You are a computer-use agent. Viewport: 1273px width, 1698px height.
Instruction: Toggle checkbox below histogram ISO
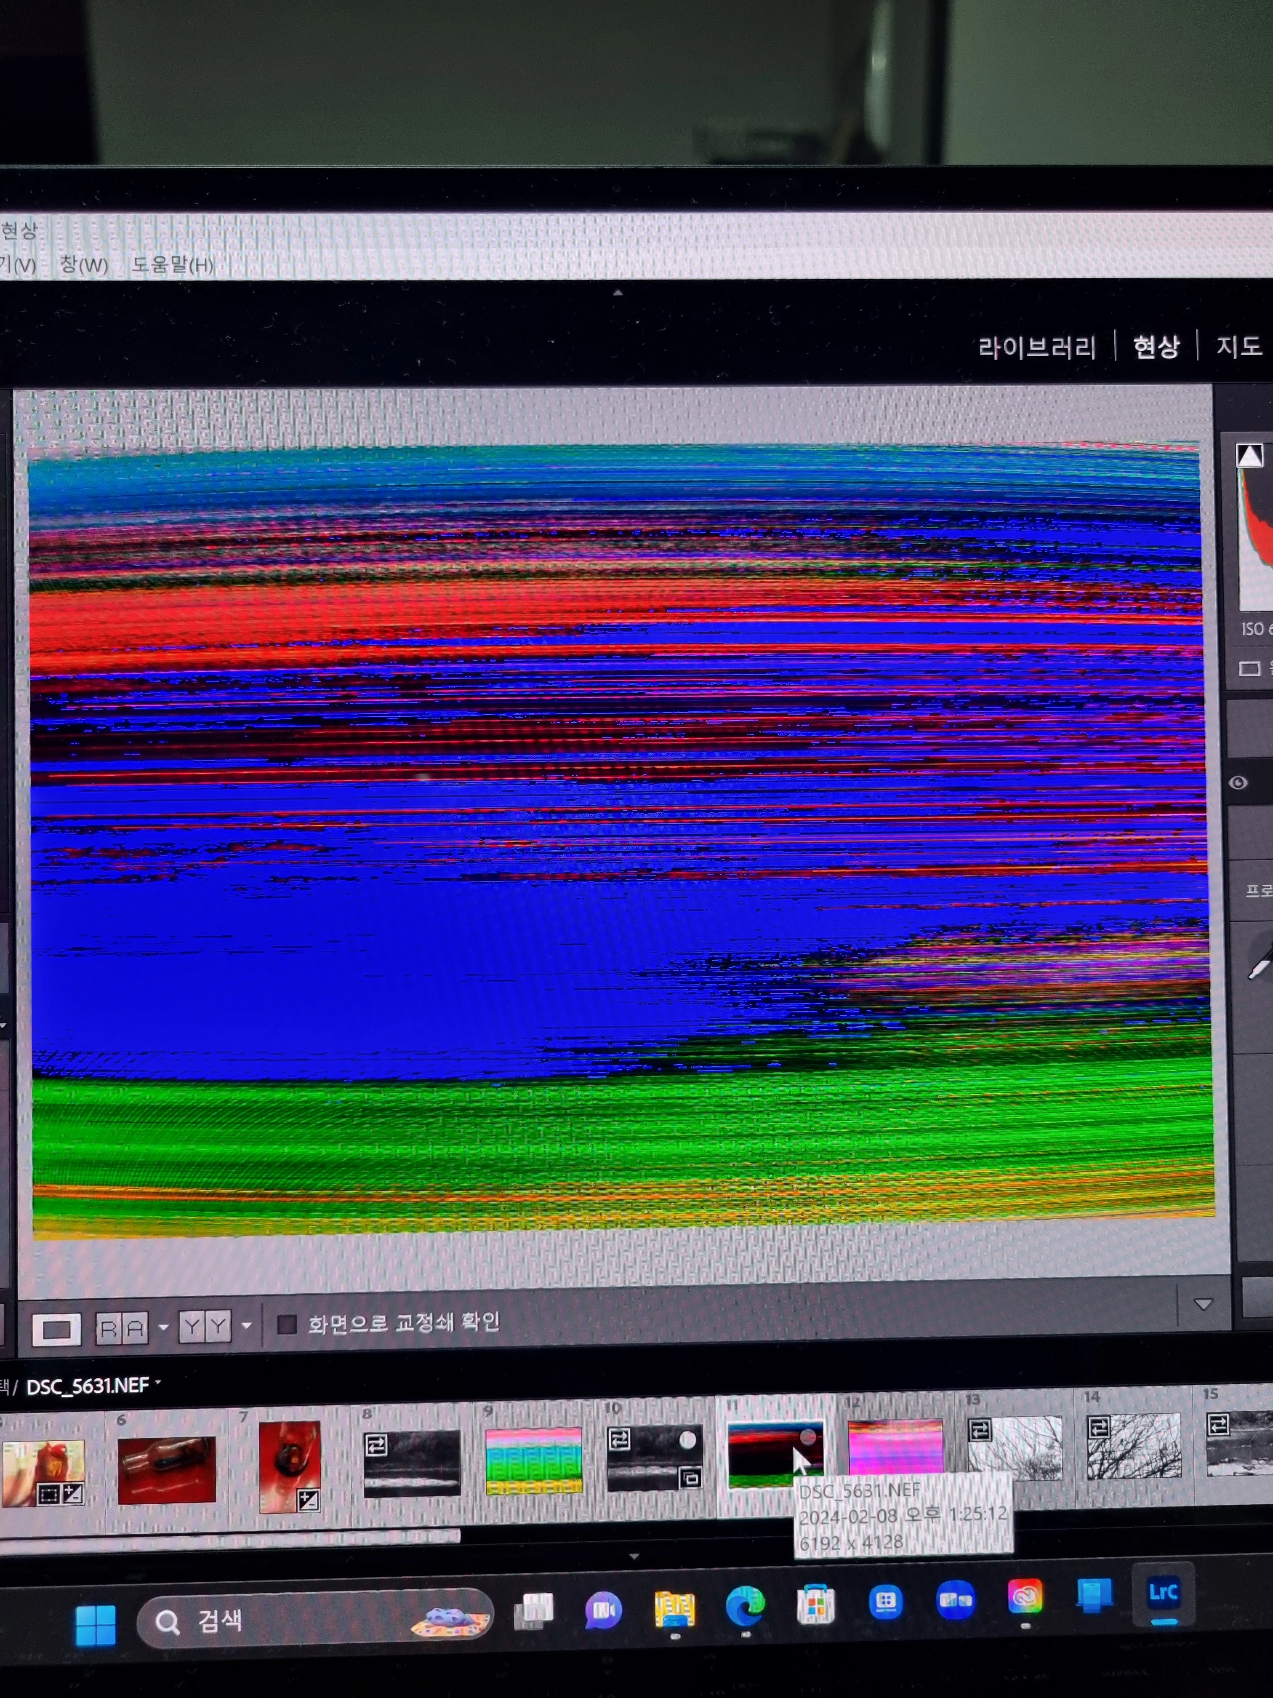click(x=1249, y=669)
